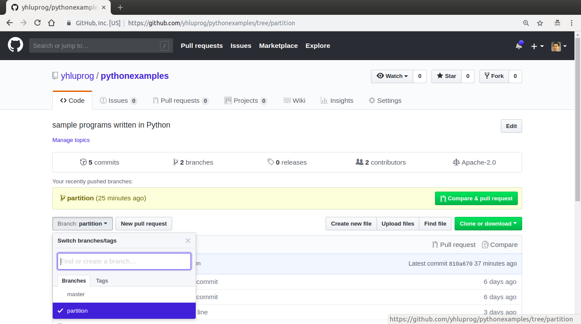Select the checked partition branch
Image resolution: width=581 pixels, height=324 pixels.
pyautogui.click(x=124, y=311)
